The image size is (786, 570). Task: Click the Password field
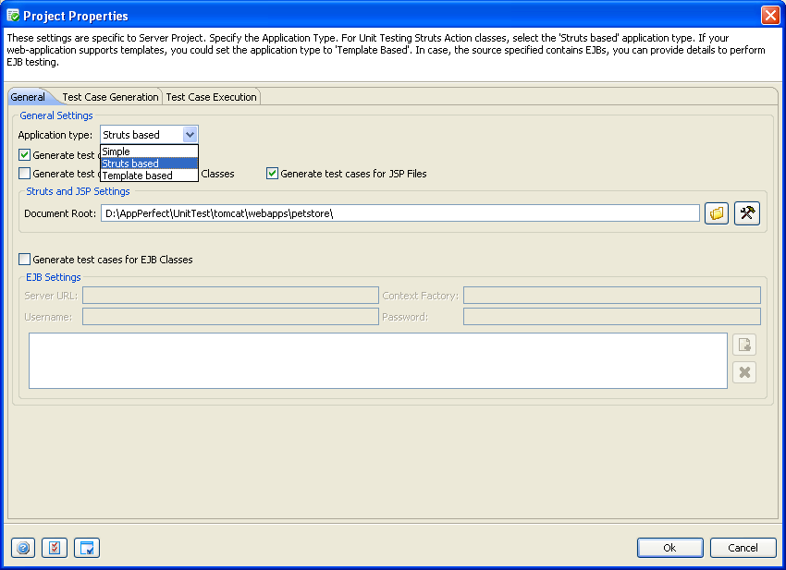(611, 316)
